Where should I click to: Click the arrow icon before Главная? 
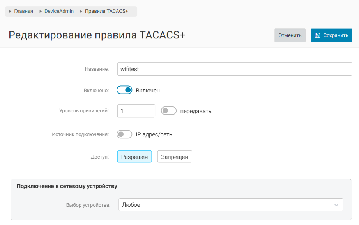point(10,12)
